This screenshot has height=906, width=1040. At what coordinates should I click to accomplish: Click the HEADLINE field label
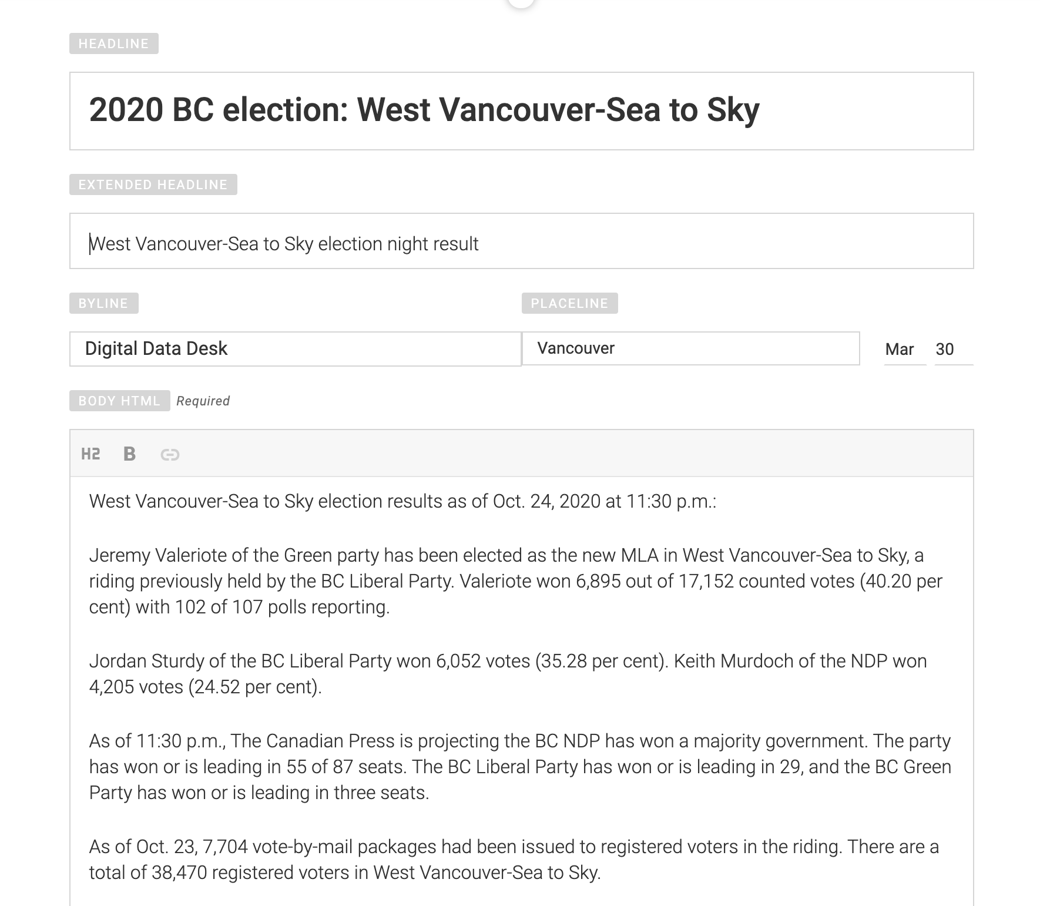113,44
